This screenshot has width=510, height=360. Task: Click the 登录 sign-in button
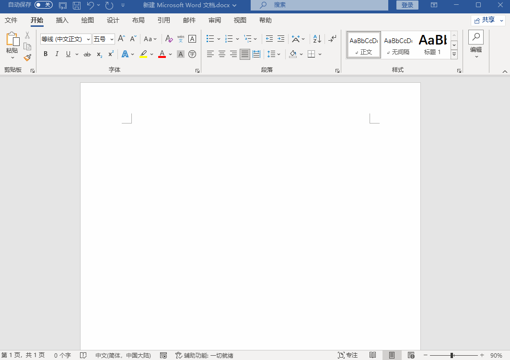[x=407, y=5]
